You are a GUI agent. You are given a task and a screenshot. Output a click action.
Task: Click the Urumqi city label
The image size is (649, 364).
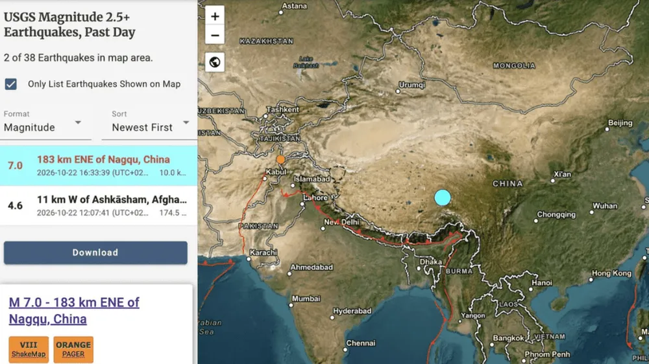click(412, 85)
